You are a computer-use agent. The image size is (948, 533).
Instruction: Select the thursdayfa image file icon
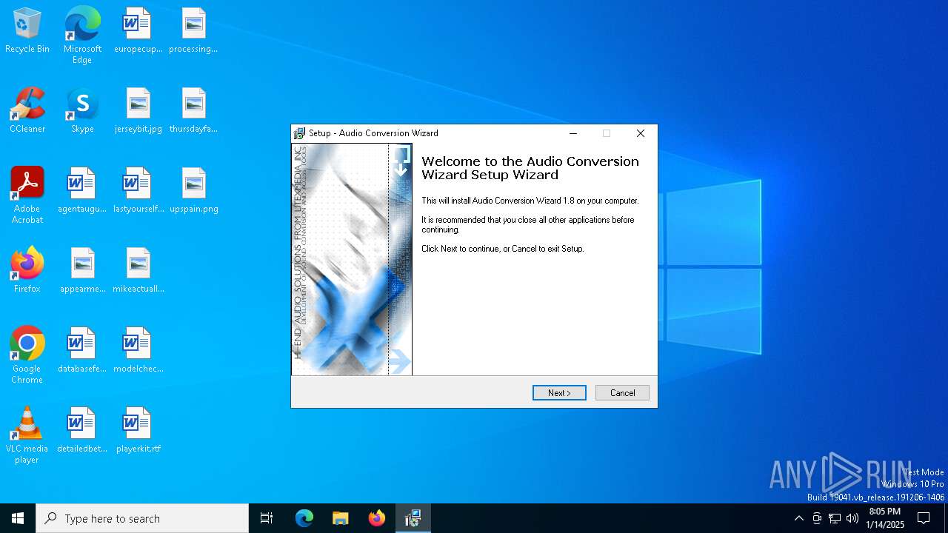pyautogui.click(x=193, y=111)
